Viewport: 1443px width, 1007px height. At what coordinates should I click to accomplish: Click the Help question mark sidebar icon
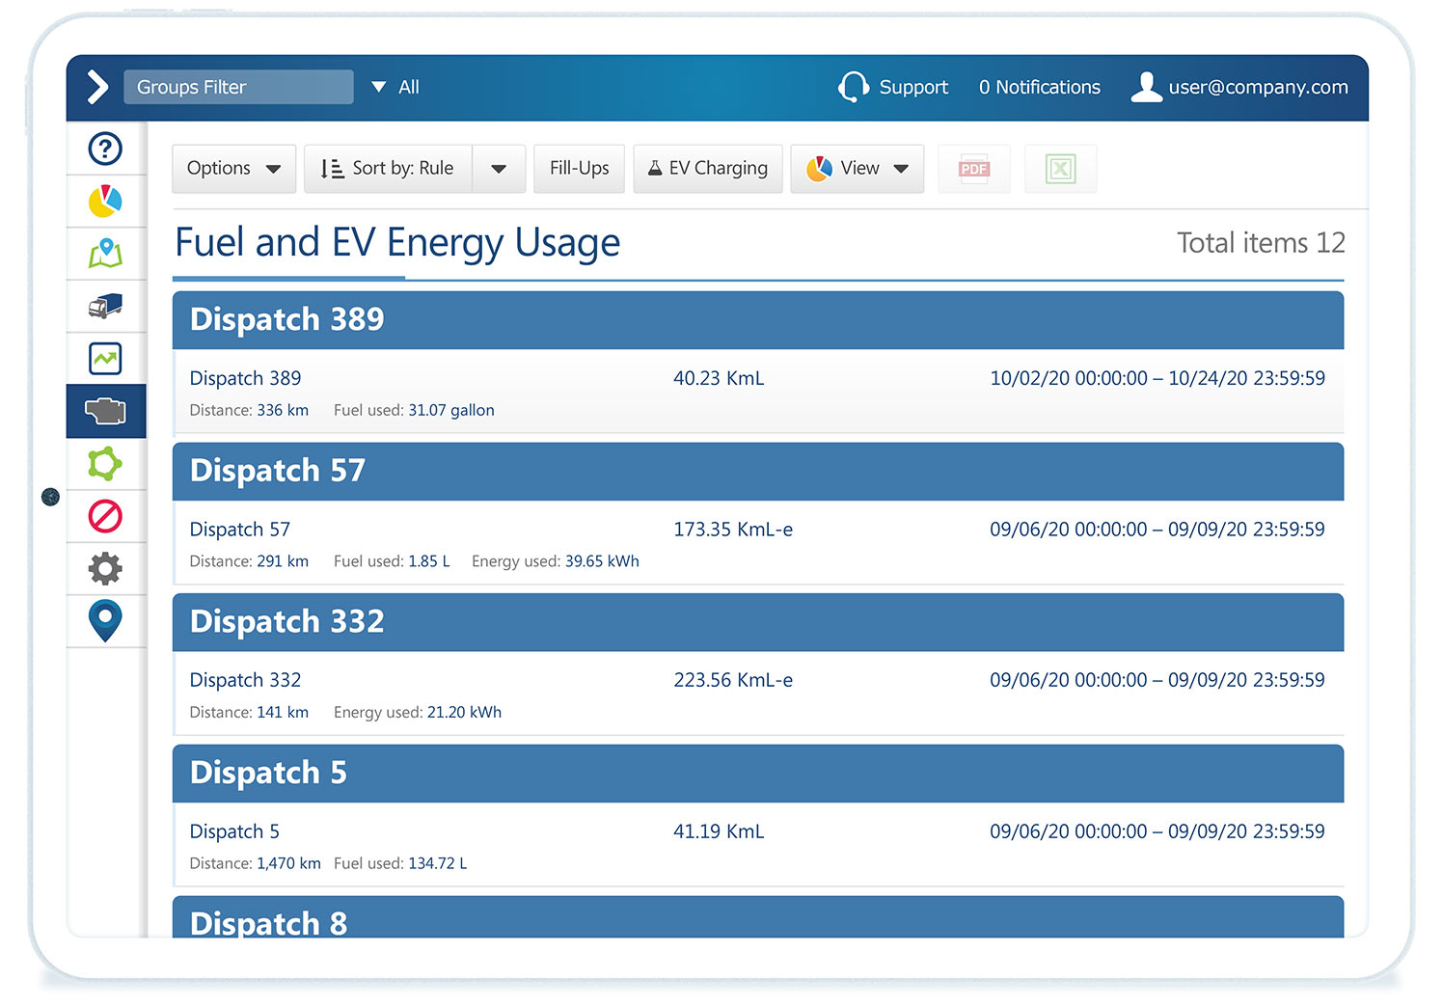point(105,149)
